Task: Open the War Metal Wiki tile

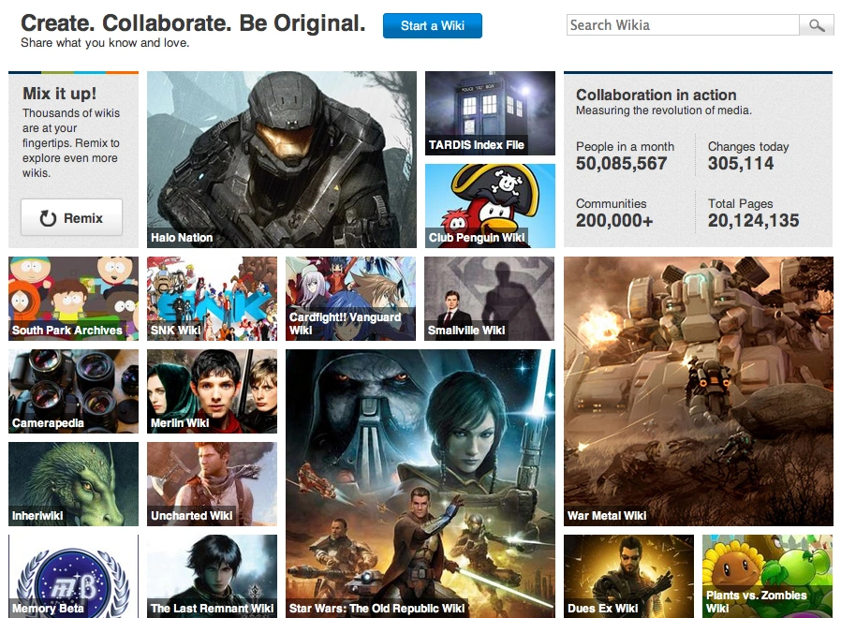Action: 699,391
